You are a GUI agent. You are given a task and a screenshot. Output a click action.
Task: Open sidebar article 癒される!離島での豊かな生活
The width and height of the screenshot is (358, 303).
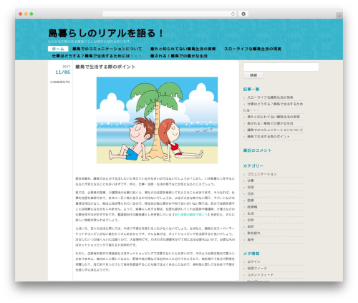pyautogui.click(x=270, y=123)
